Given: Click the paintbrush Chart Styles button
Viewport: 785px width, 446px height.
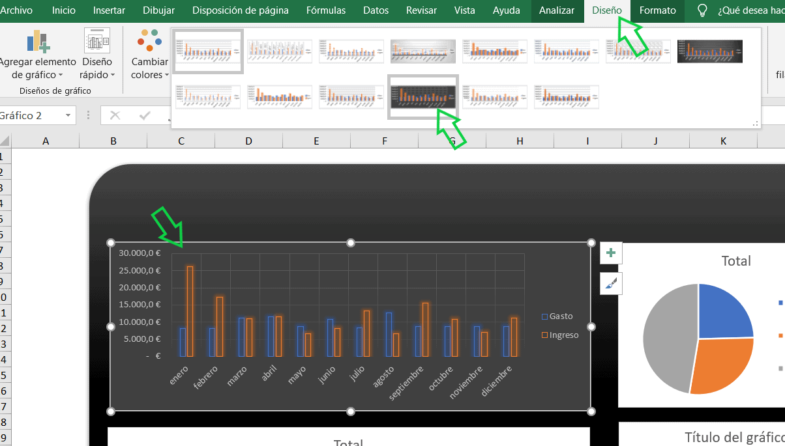Looking at the screenshot, I should pyautogui.click(x=611, y=284).
